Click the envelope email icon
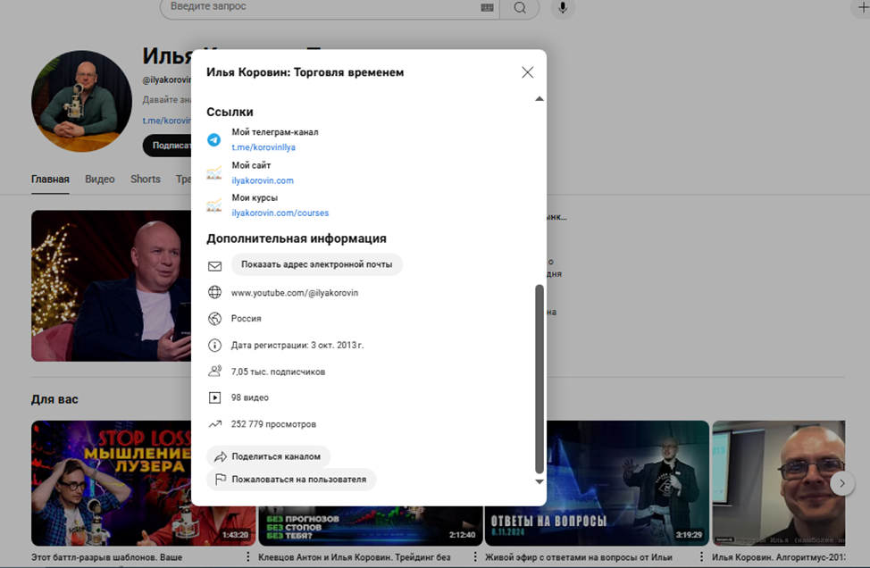This screenshot has width=870, height=568. click(x=214, y=266)
